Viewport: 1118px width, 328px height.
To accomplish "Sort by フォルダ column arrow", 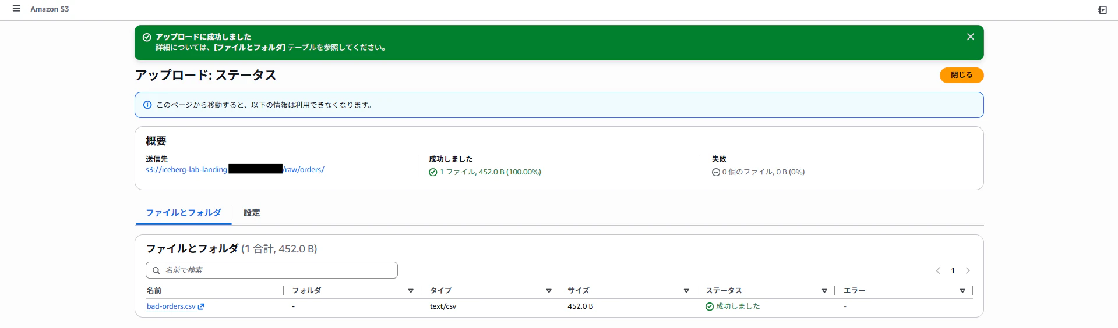I will pyautogui.click(x=411, y=291).
